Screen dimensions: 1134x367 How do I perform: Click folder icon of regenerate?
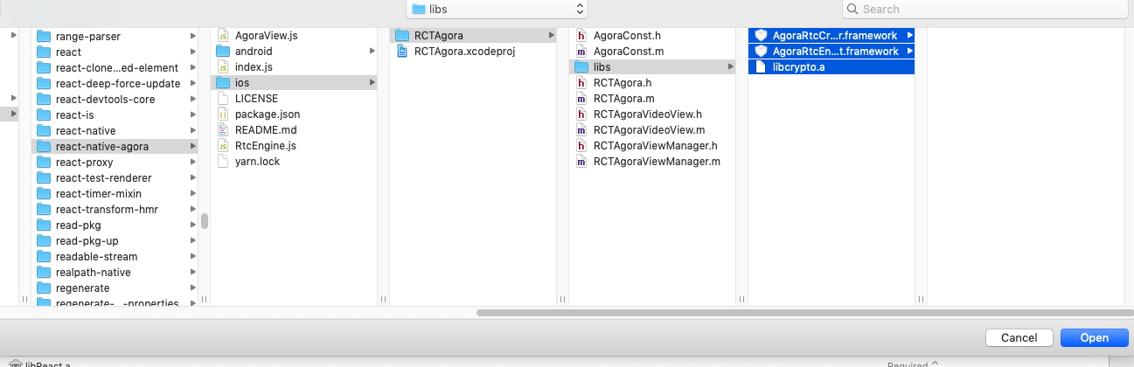[x=44, y=288]
